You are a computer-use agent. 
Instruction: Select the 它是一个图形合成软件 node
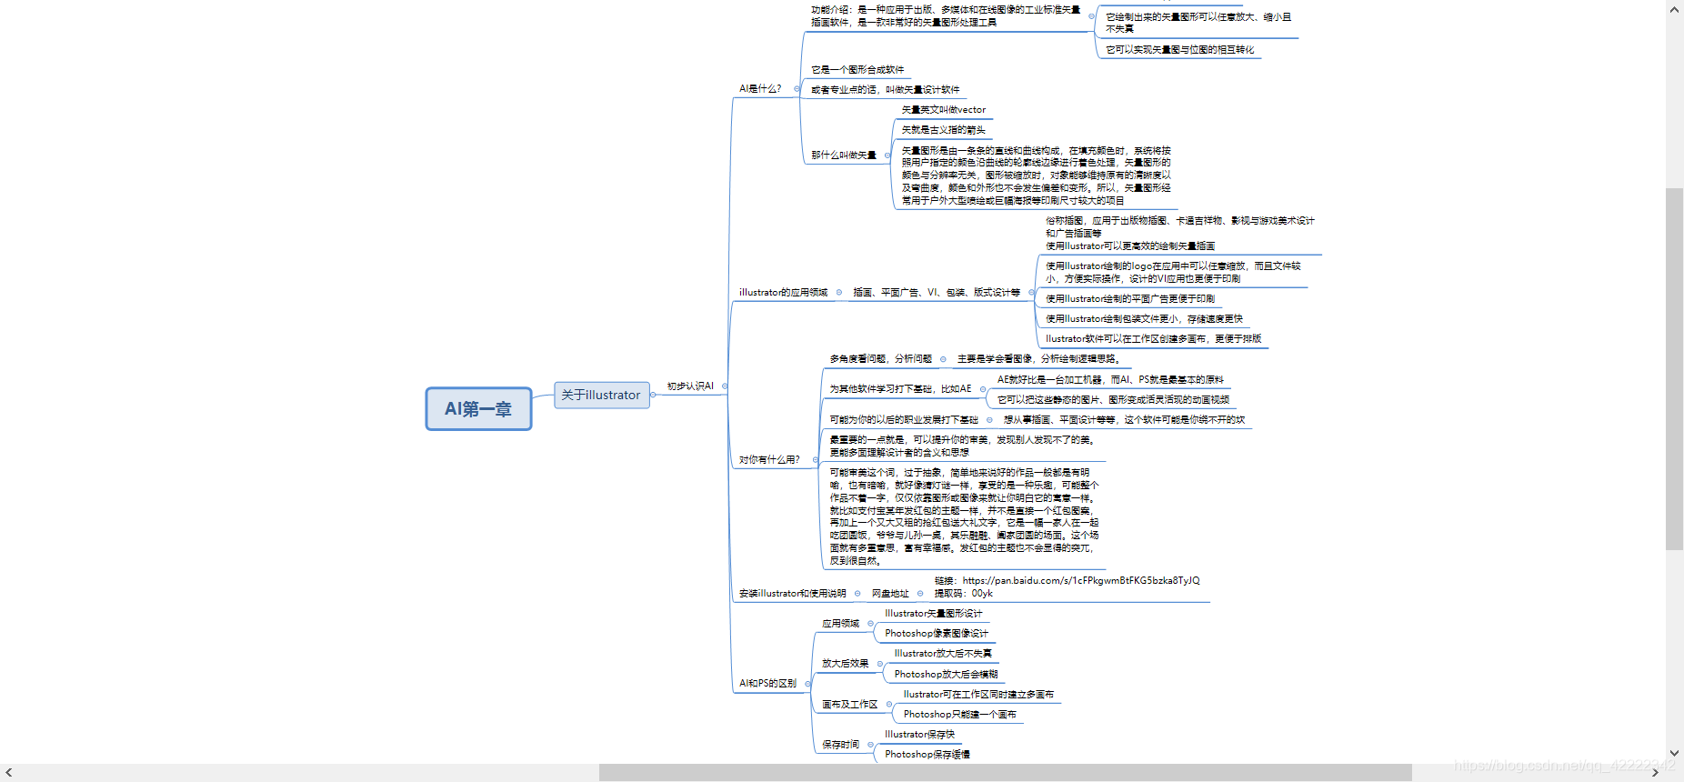pyautogui.click(x=857, y=70)
